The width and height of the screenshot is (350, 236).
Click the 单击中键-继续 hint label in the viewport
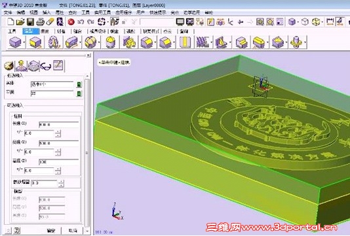[114, 63]
